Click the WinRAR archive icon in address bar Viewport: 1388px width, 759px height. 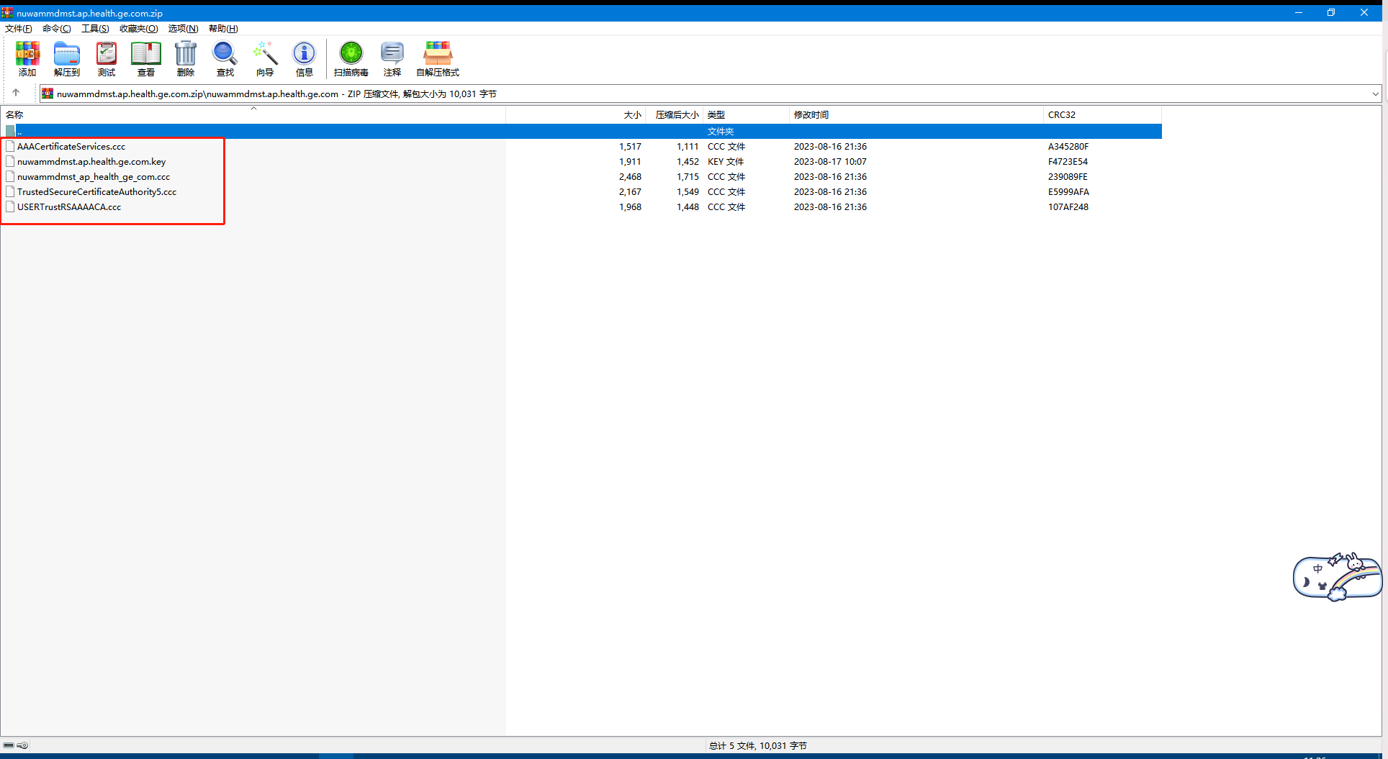click(x=48, y=94)
